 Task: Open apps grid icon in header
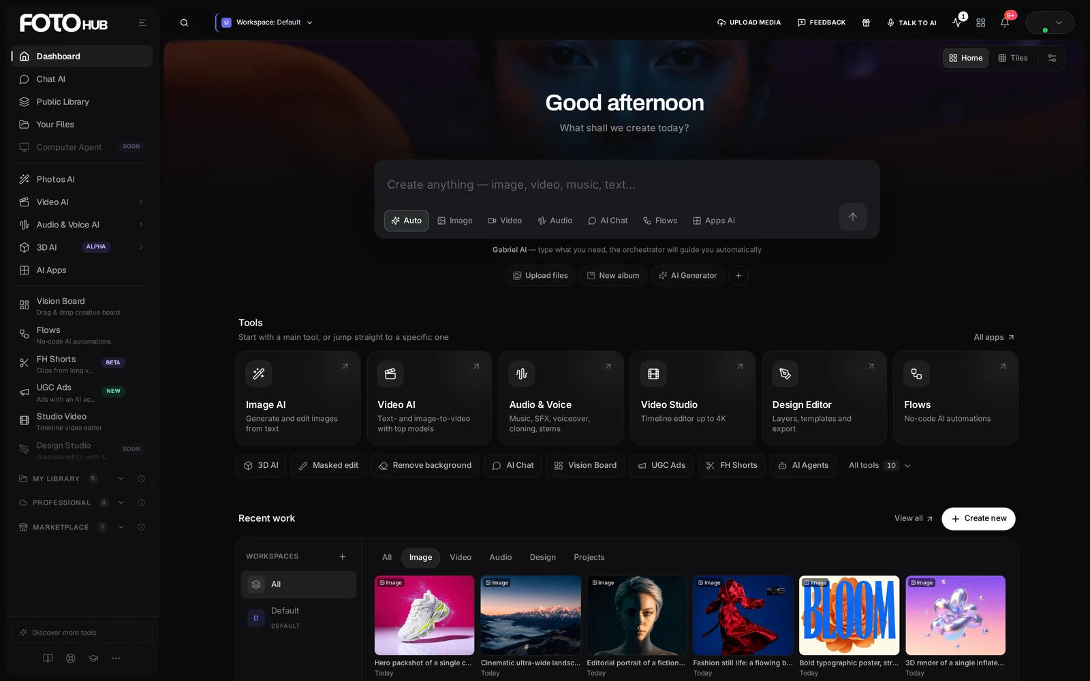coord(981,22)
